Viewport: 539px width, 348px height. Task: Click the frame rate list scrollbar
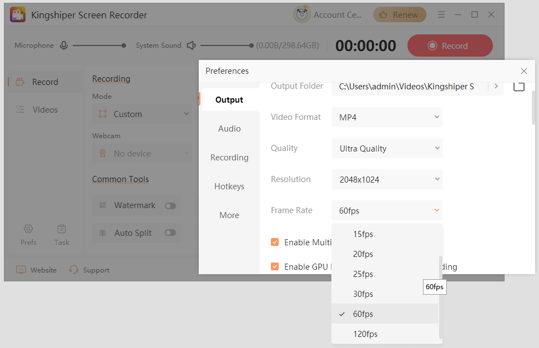coord(440,297)
